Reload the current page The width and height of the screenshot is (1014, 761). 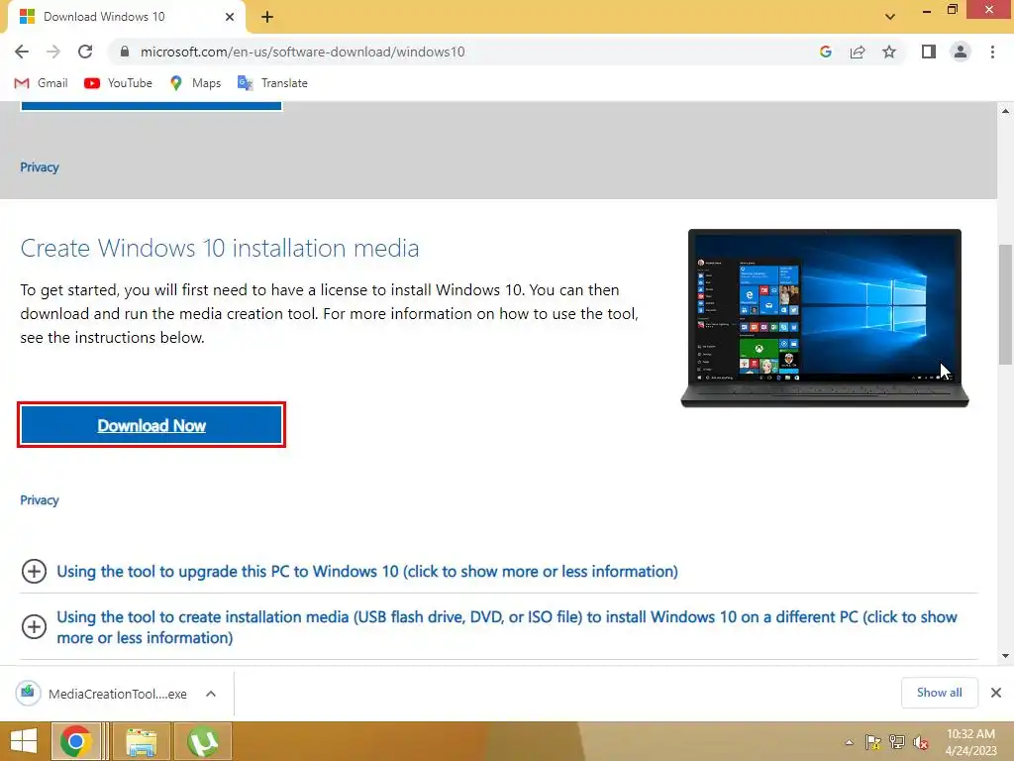(85, 52)
